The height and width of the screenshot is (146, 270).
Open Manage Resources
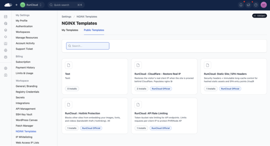[27, 38]
